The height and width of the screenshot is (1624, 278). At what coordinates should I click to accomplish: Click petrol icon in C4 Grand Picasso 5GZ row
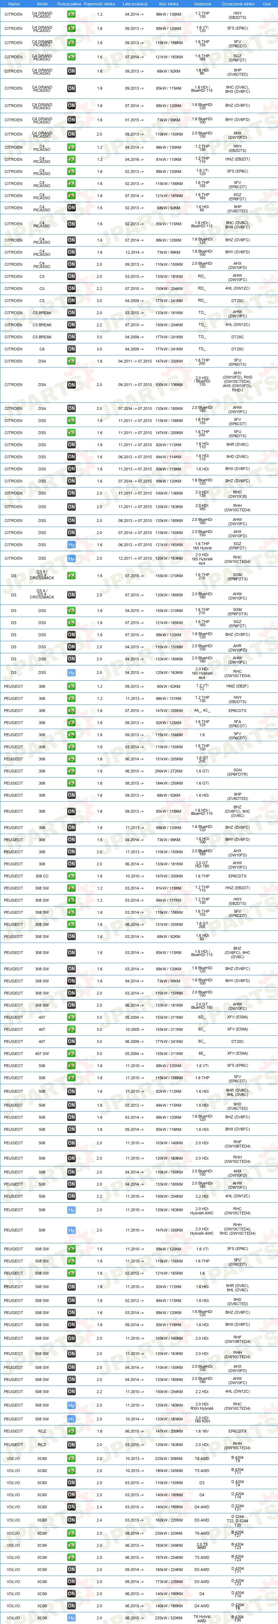71,57
